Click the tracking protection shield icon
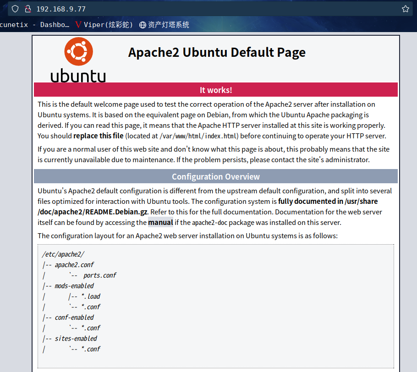This screenshot has height=372, width=417. pos(15,9)
